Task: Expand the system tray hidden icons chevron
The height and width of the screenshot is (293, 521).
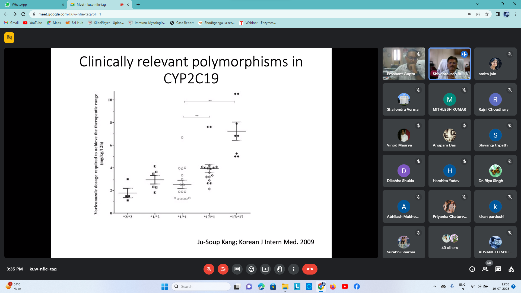Action: click(x=435, y=286)
